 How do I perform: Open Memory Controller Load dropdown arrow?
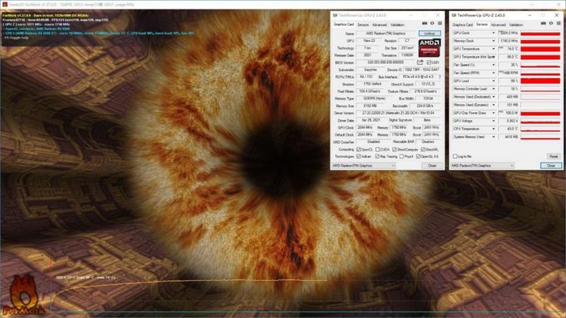[493, 89]
